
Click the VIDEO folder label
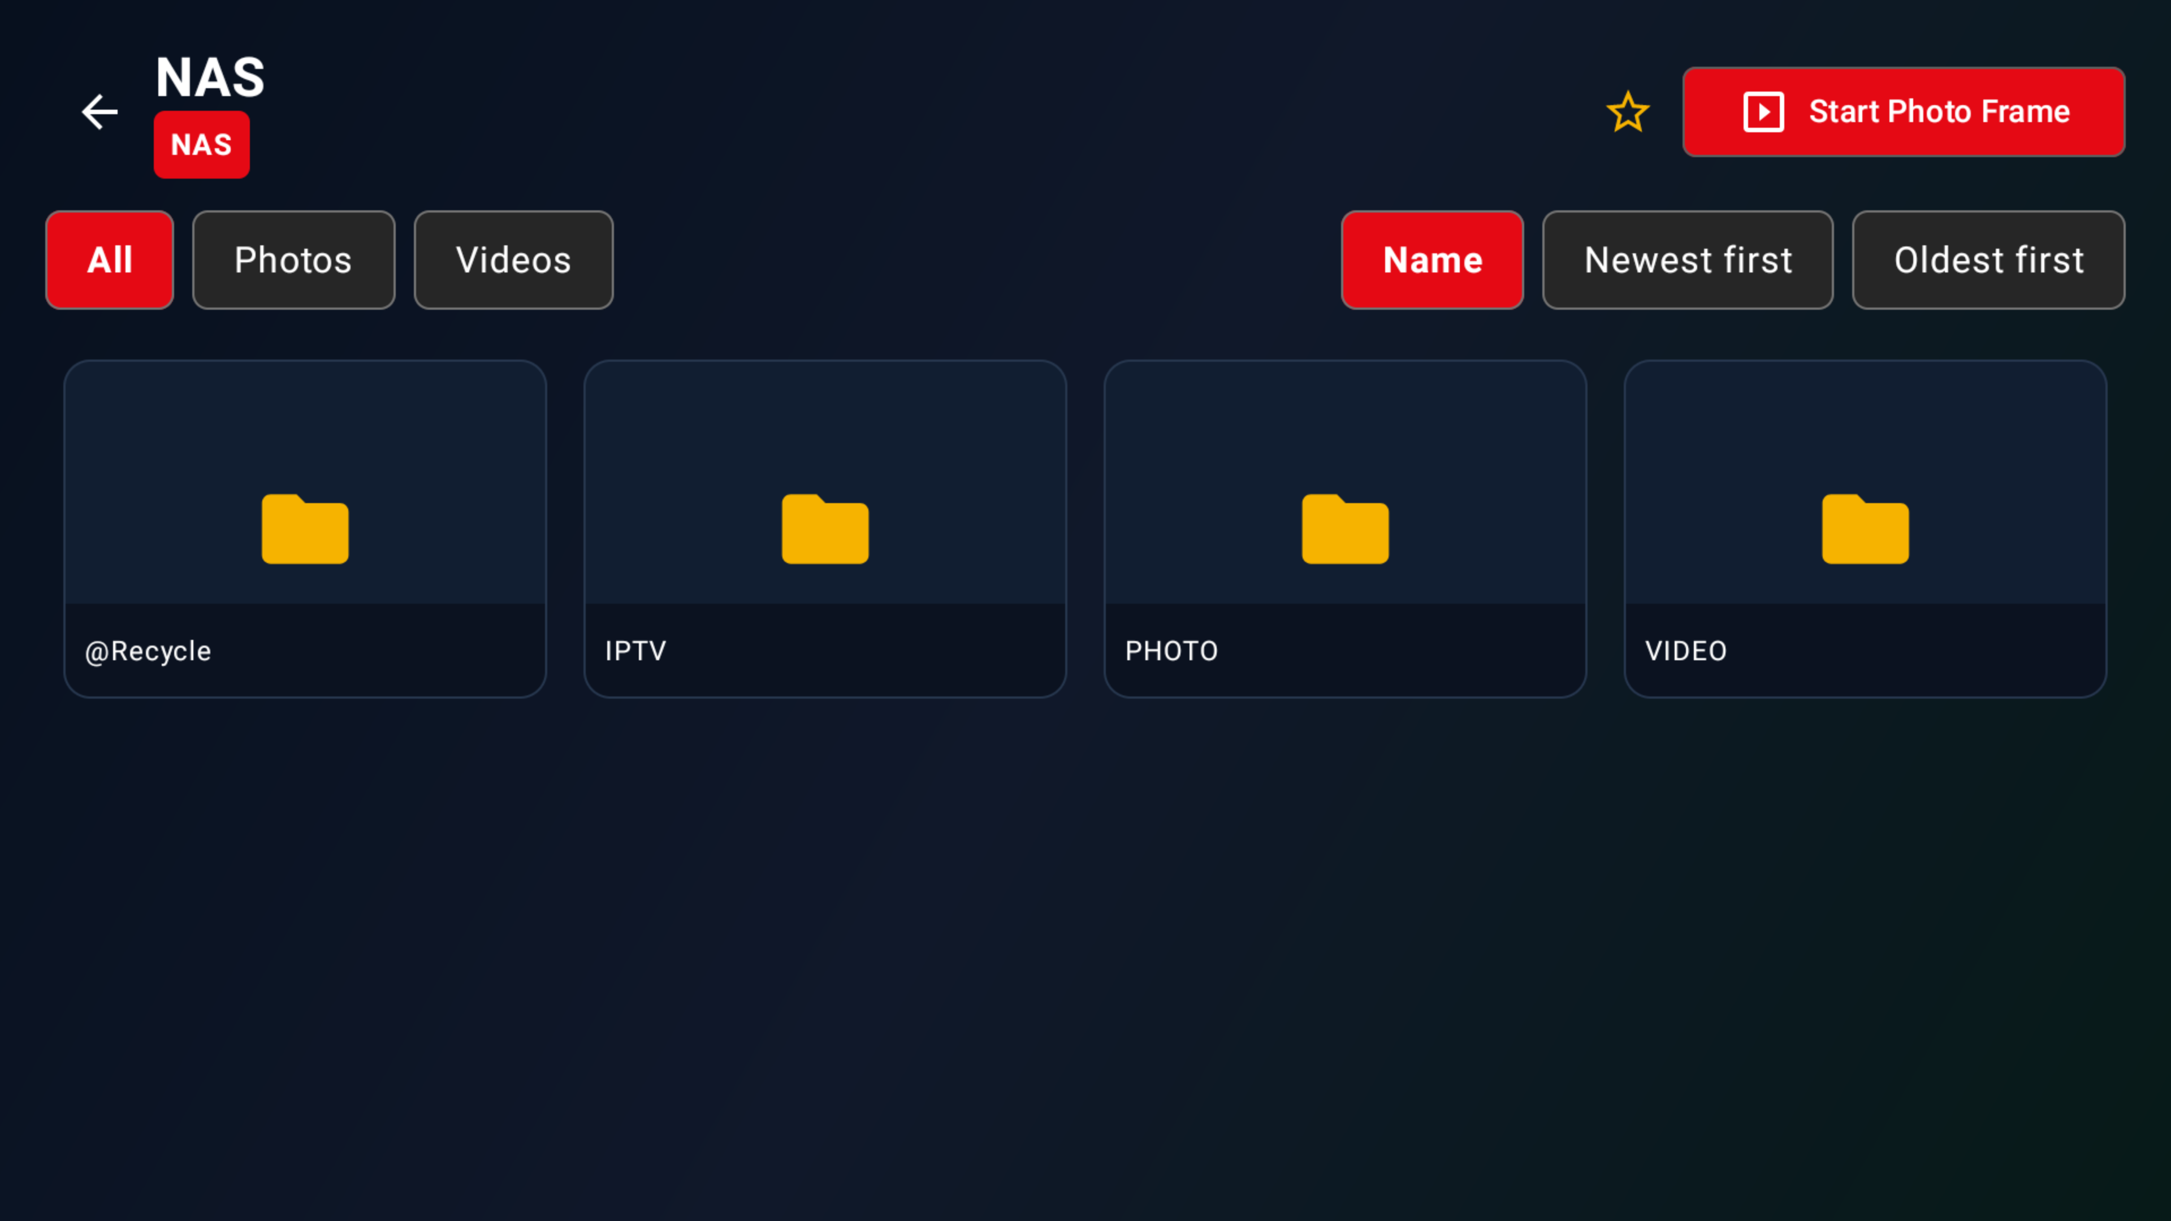(x=1685, y=651)
